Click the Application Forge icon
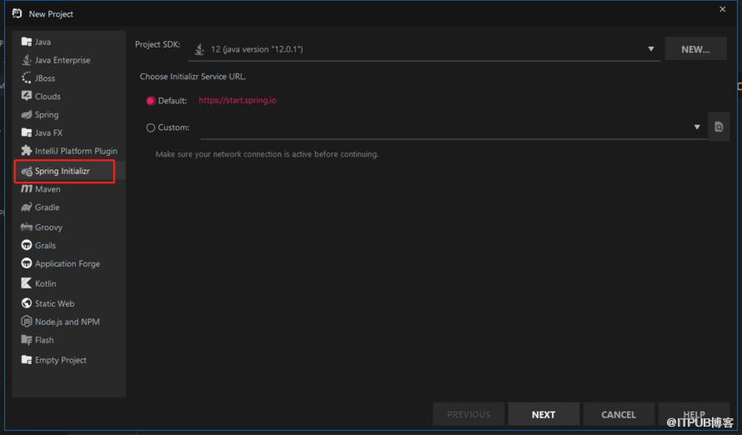Screen dimensions: 742x435 point(27,263)
